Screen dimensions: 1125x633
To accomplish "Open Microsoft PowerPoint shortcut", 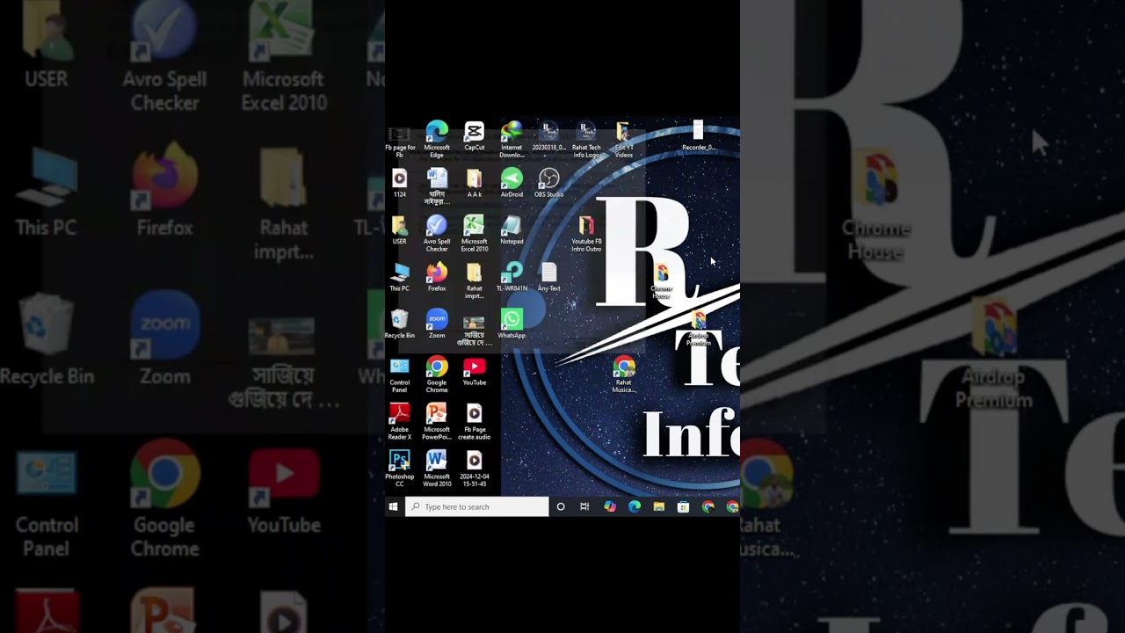I will (x=437, y=422).
